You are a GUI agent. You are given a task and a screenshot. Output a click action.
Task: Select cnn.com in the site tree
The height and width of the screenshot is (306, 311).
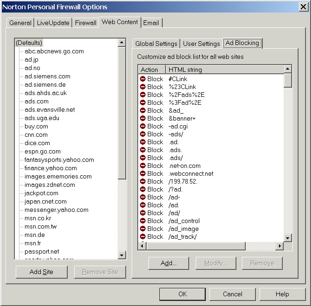coord(36,134)
